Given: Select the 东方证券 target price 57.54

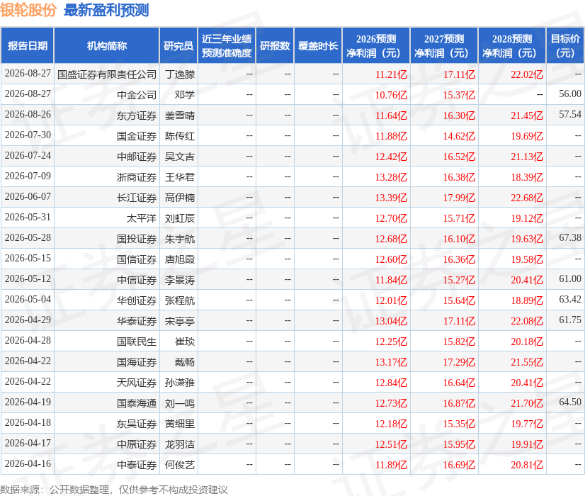Looking at the screenshot, I should click(x=570, y=115).
